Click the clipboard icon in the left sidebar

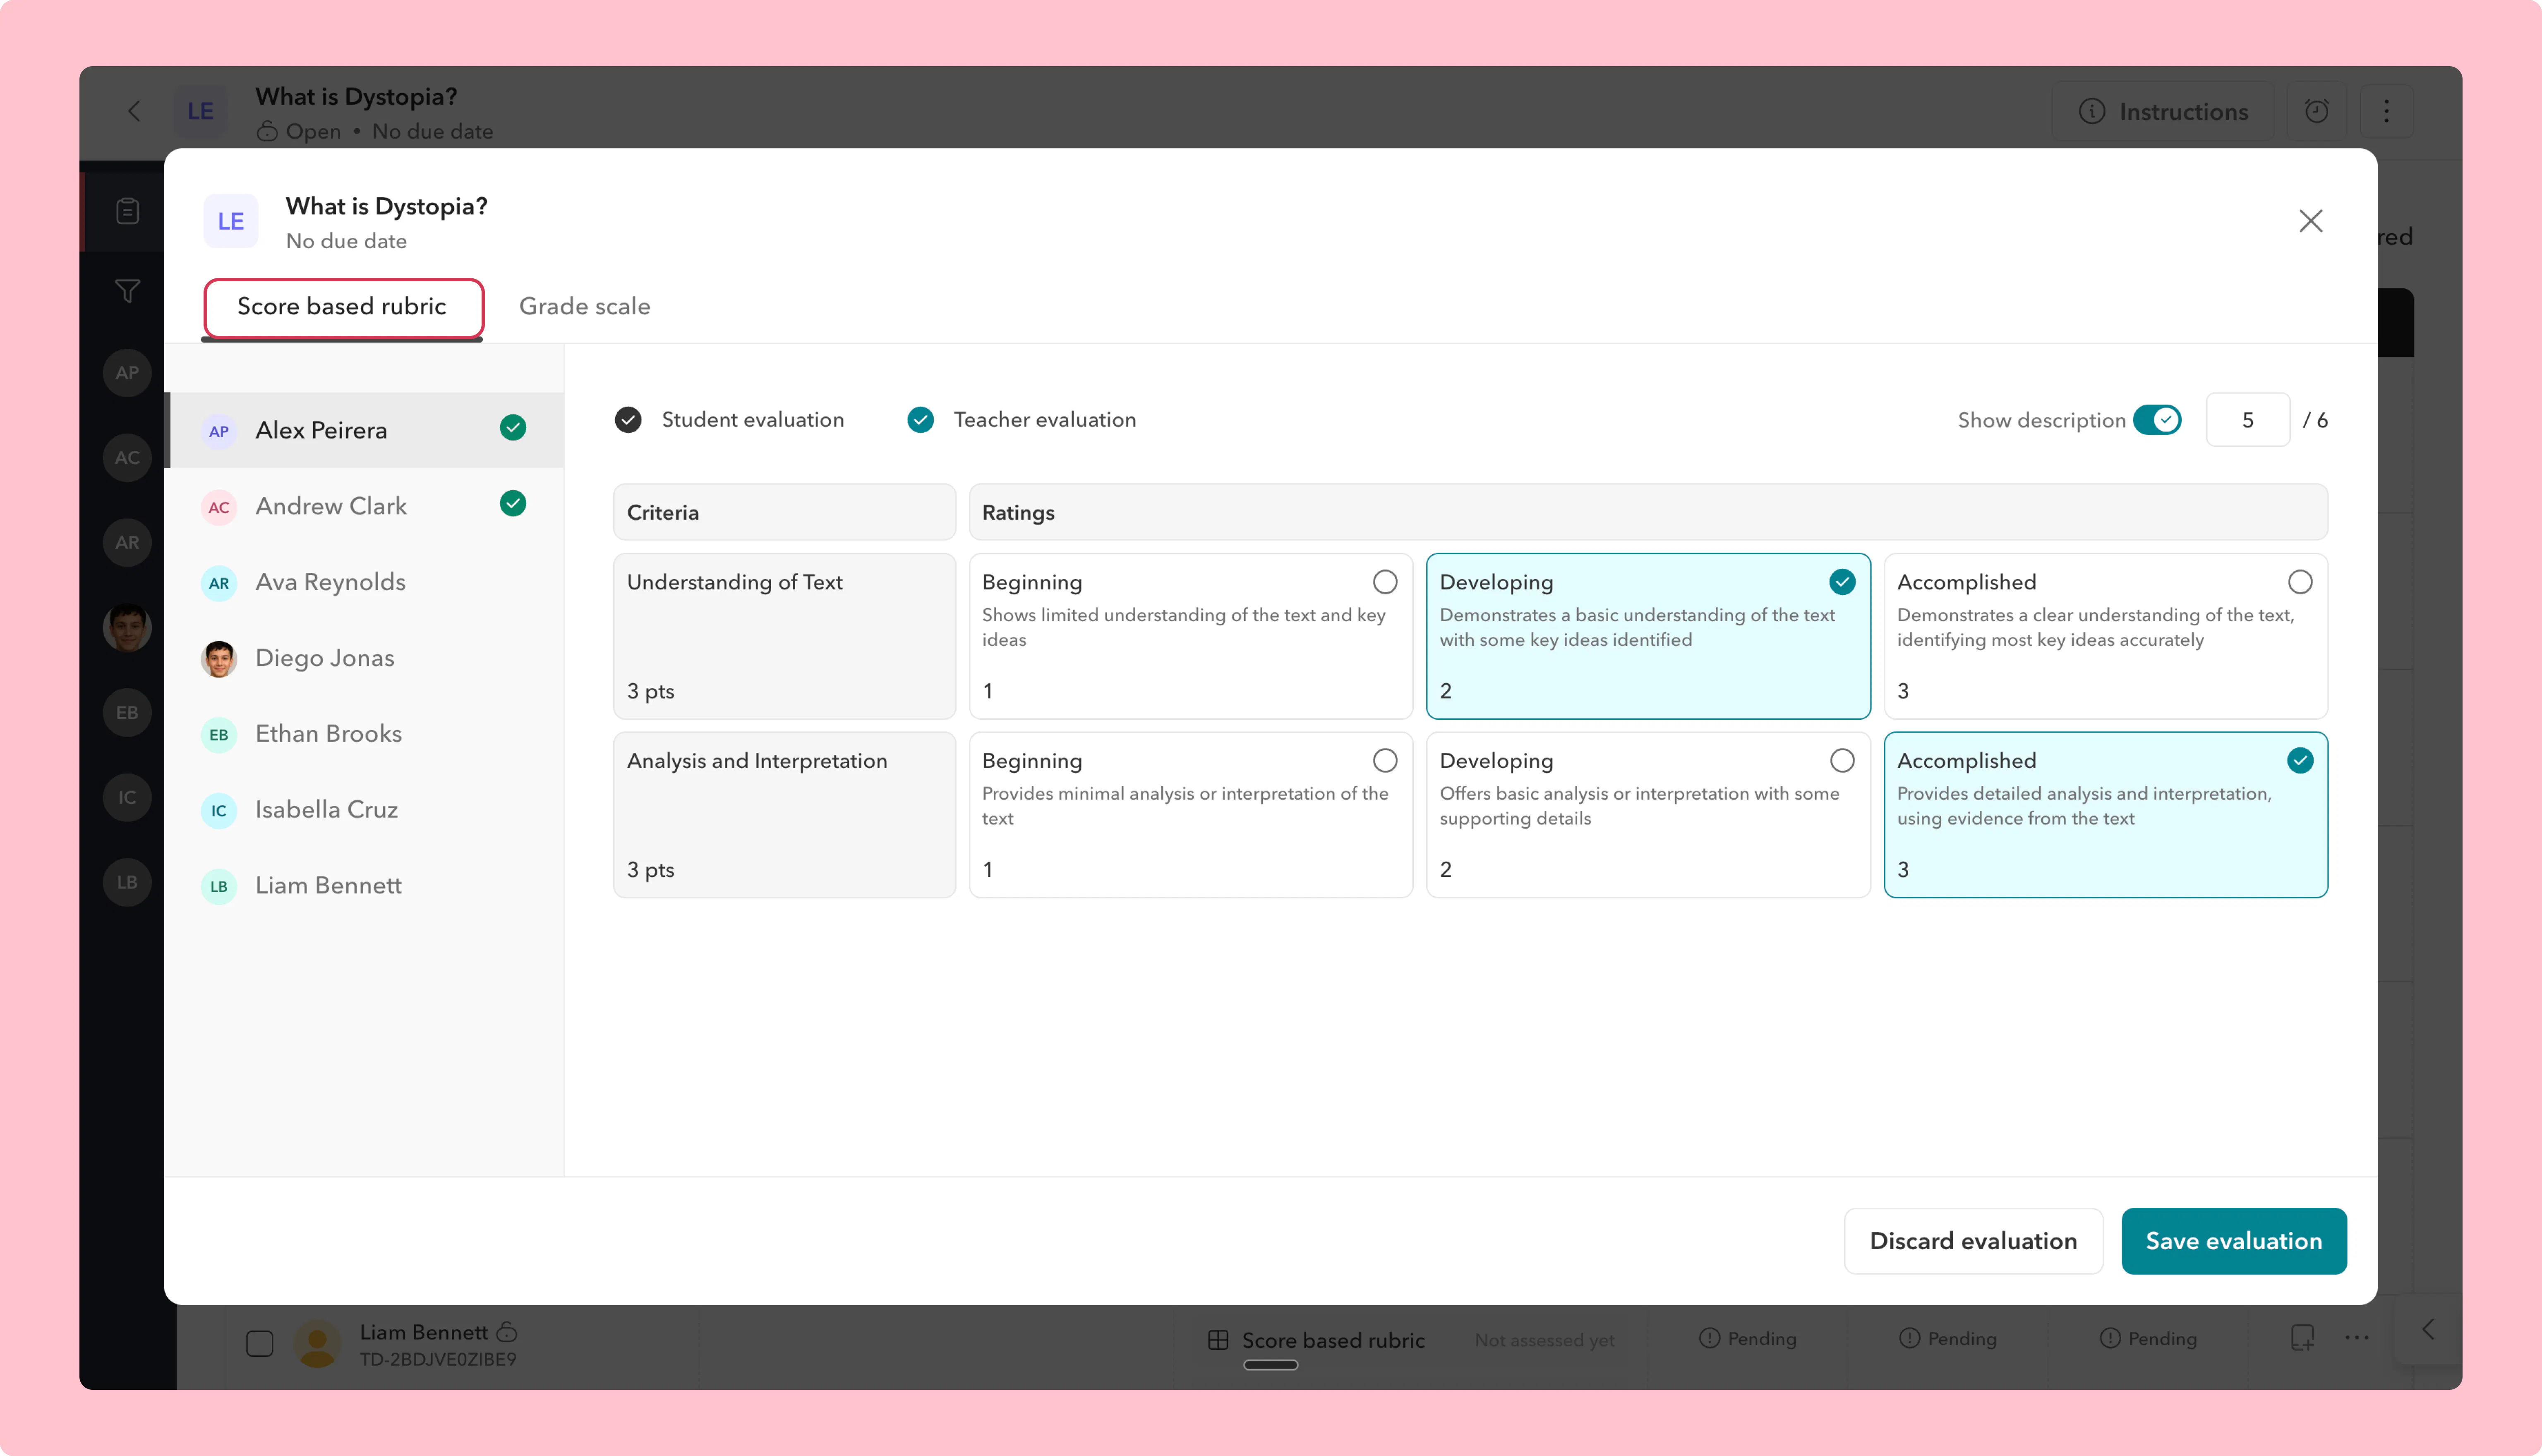127,211
